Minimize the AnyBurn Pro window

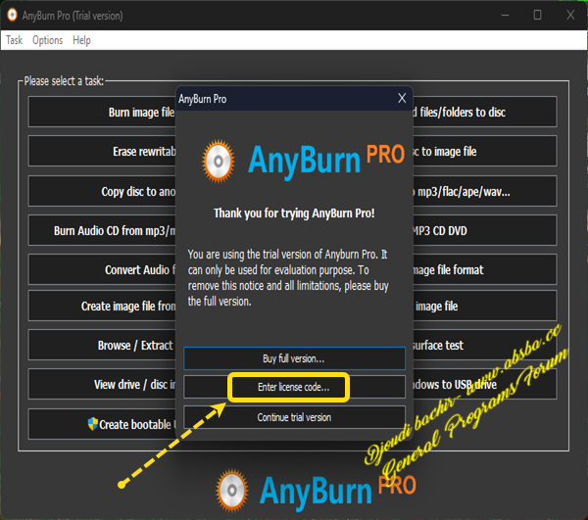coord(505,15)
